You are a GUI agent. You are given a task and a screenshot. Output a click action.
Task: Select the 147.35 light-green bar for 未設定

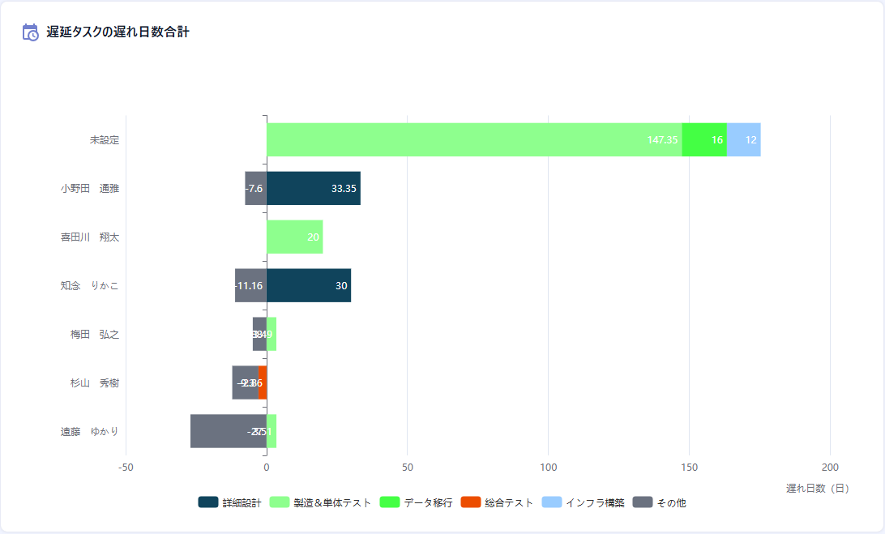click(x=474, y=139)
